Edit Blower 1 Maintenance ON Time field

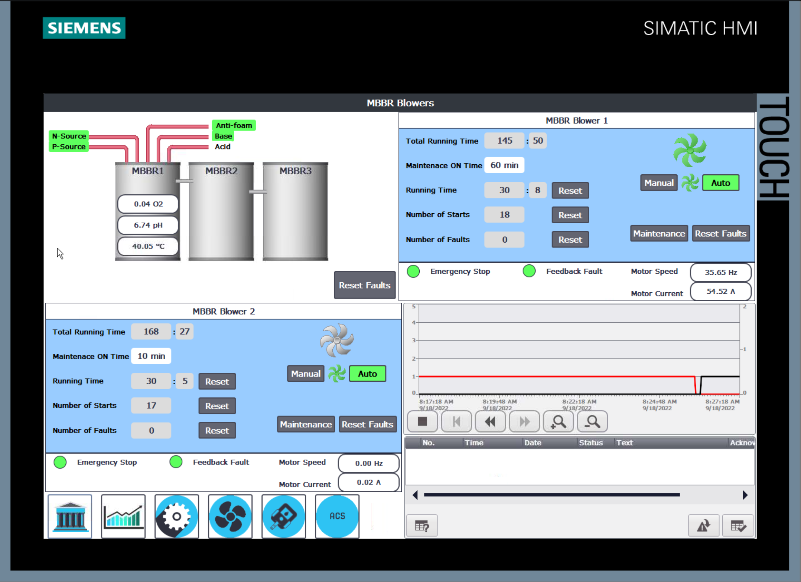504,165
